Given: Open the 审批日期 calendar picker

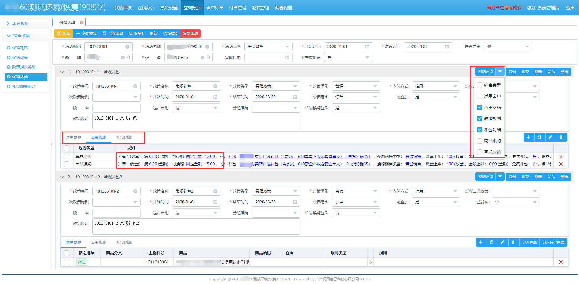Looking at the screenshot, I should [x=287, y=57].
